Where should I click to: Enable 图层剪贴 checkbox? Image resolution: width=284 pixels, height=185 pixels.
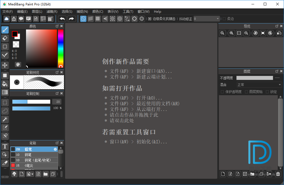246,92
